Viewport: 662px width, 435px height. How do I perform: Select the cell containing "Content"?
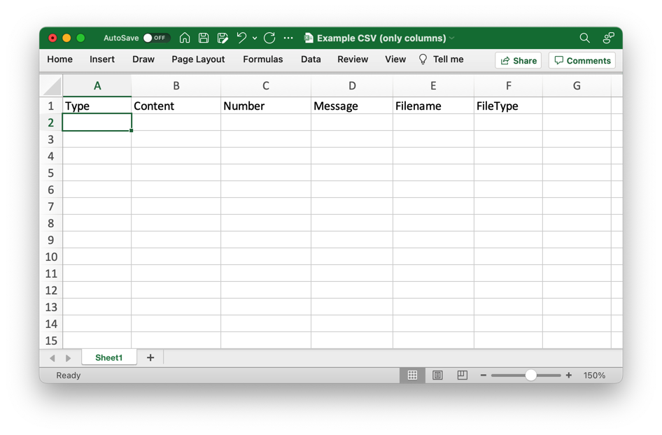pyautogui.click(x=176, y=106)
